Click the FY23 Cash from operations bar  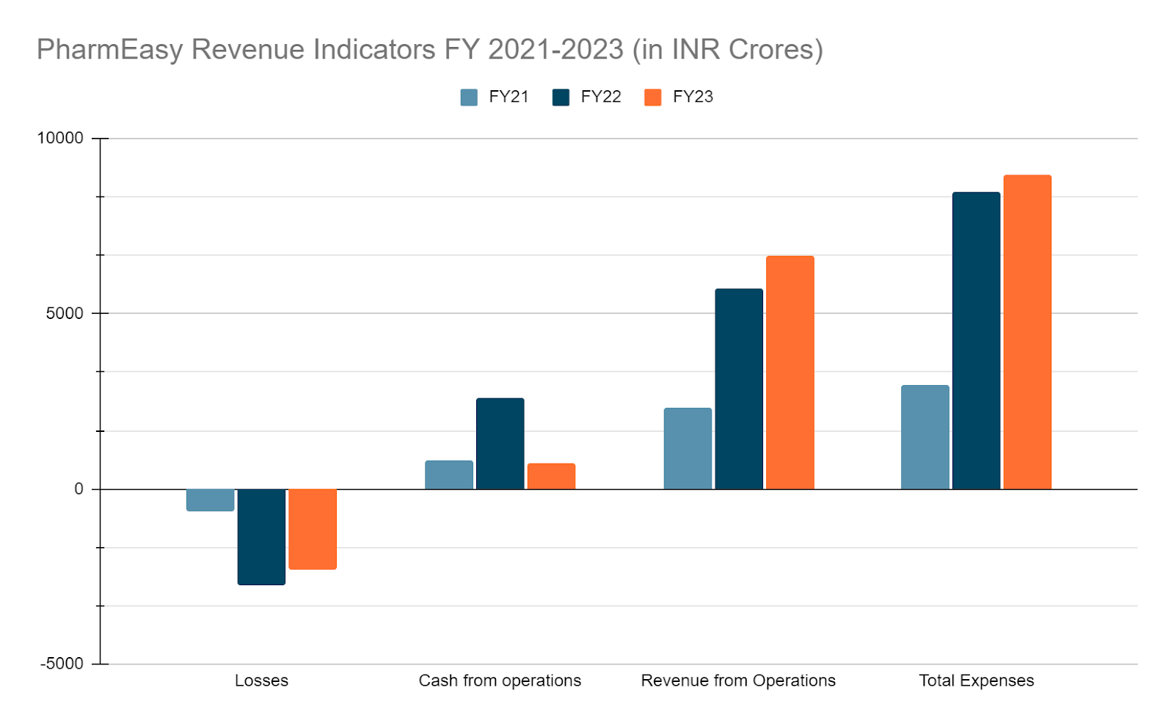(x=551, y=476)
